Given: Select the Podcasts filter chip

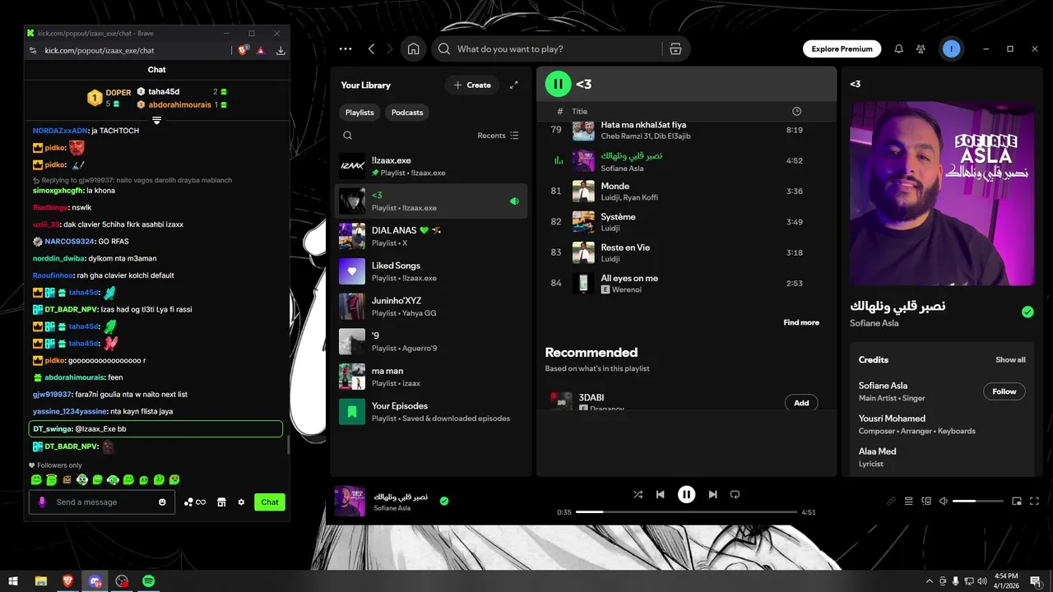Looking at the screenshot, I should coord(407,112).
